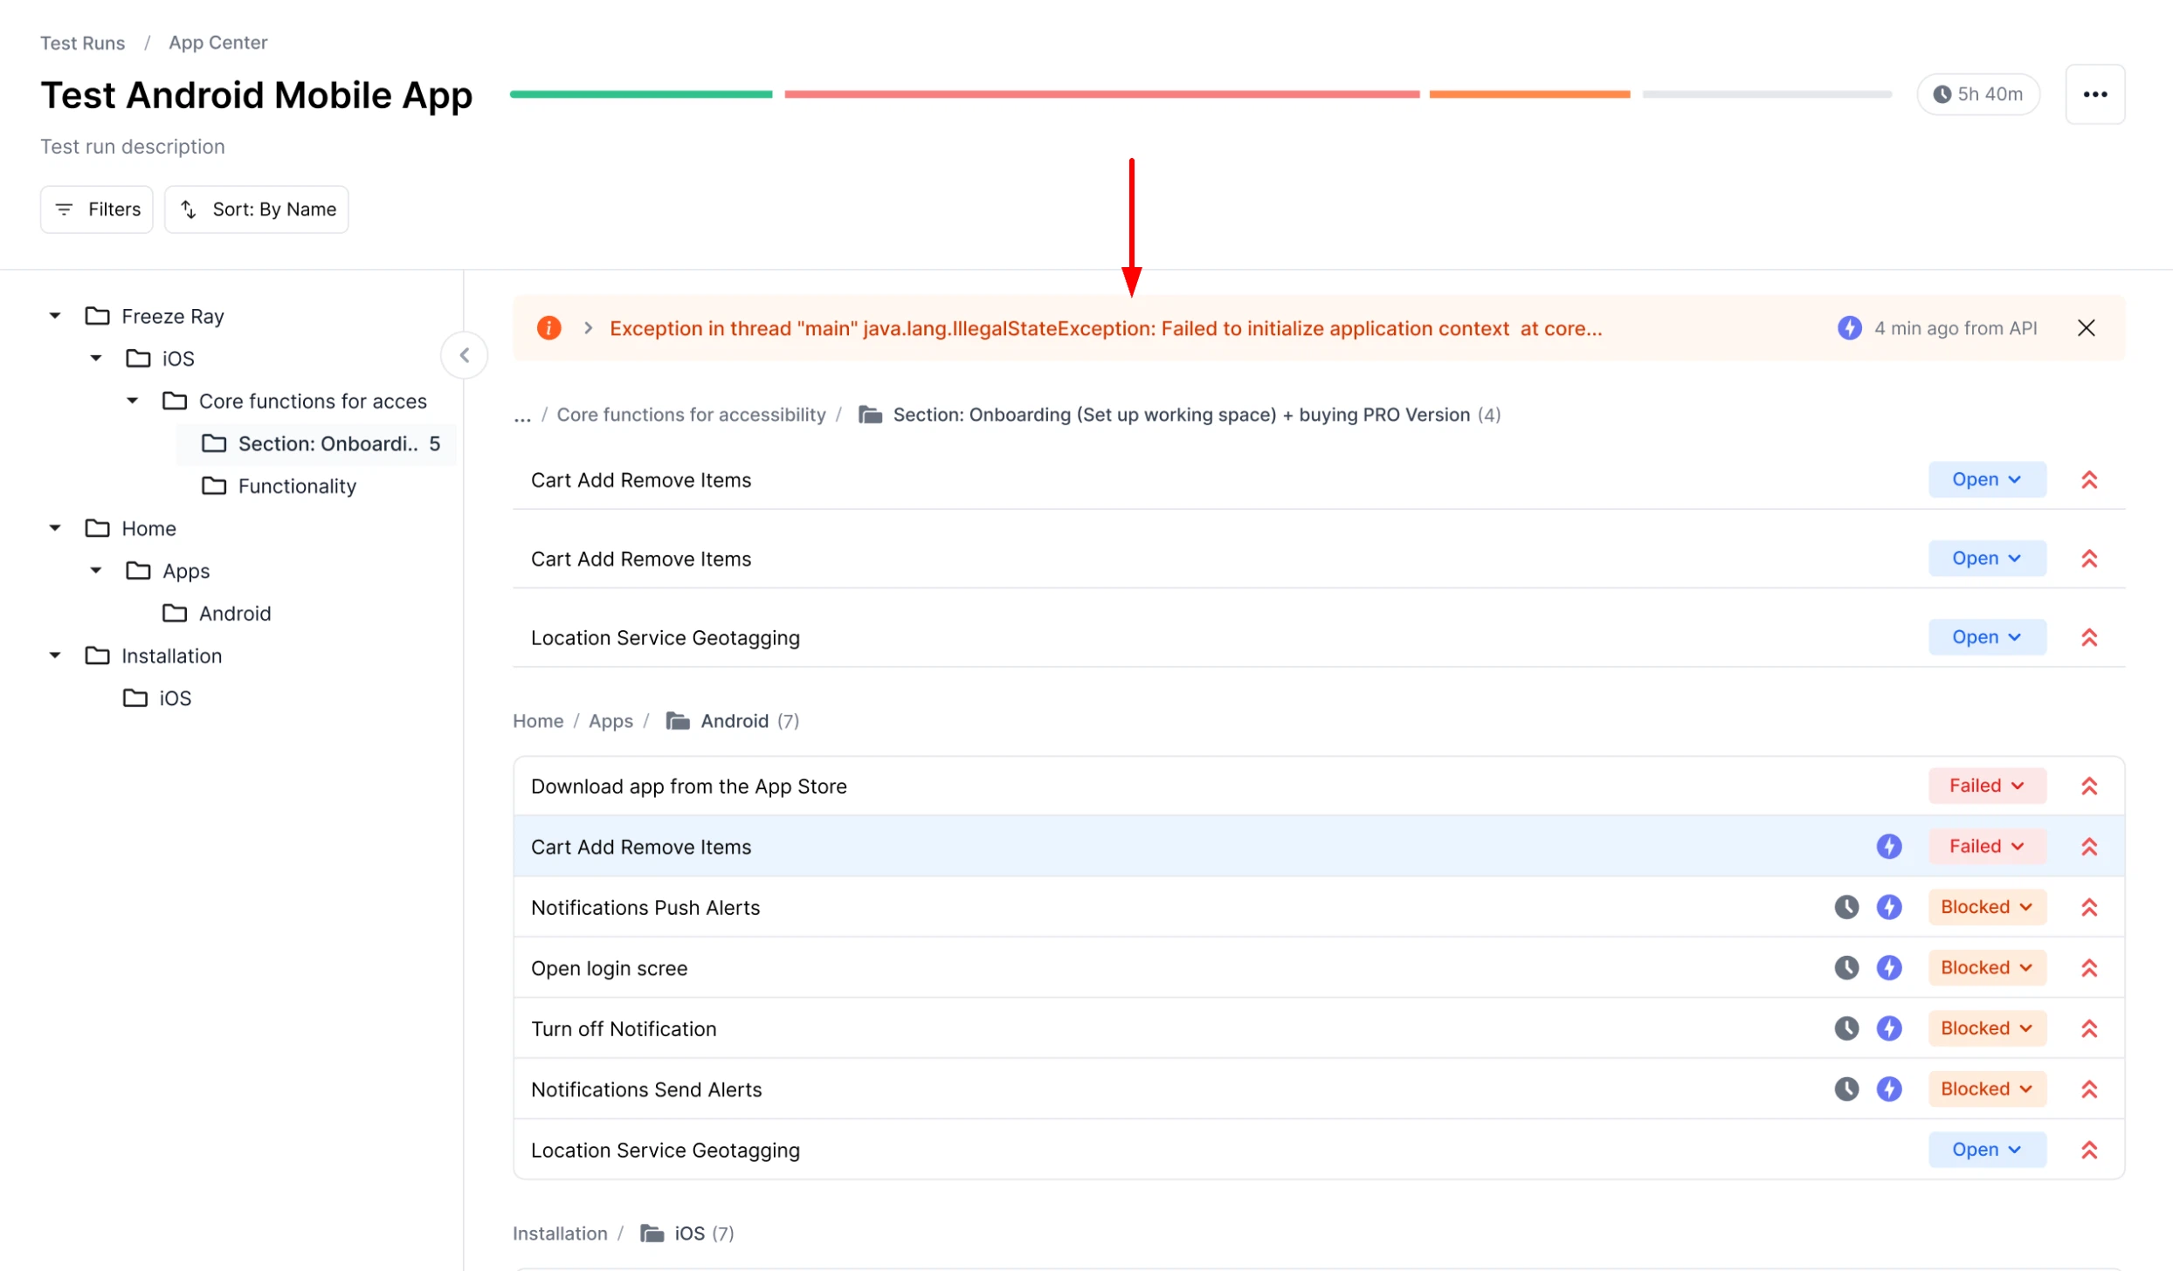2173x1271 pixels.
Task: Click the red segment of the progress bar
Action: point(1100,94)
